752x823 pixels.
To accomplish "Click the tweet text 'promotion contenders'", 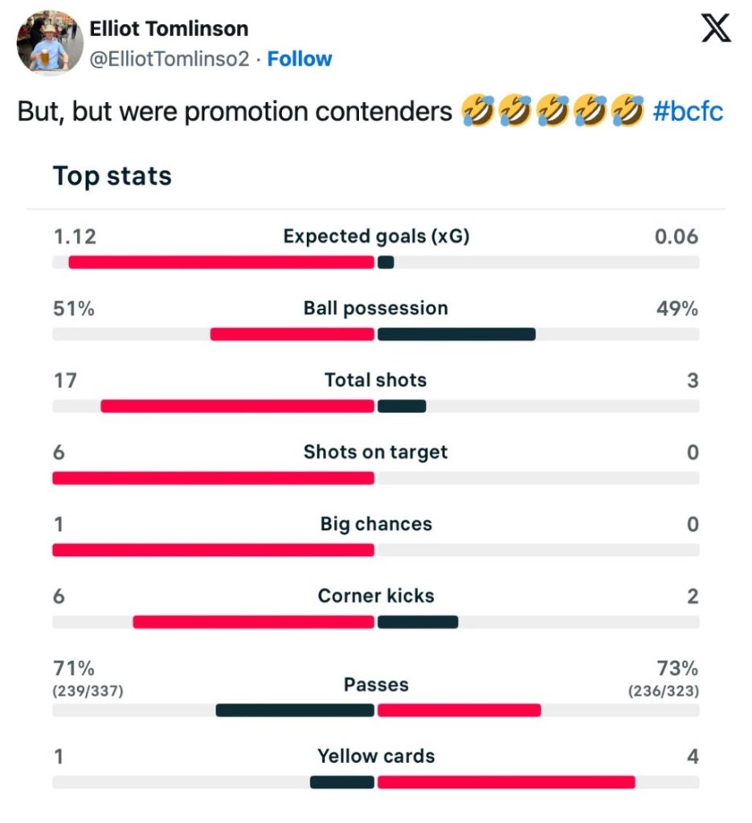I will point(318,111).
